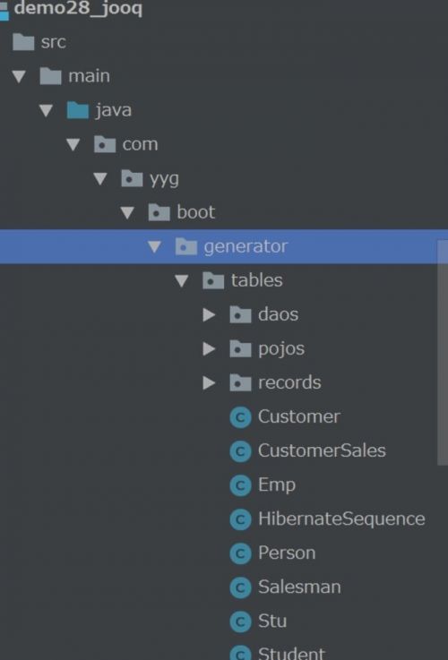Collapse the generator package arrow
The width and height of the screenshot is (448, 660).
tap(154, 246)
